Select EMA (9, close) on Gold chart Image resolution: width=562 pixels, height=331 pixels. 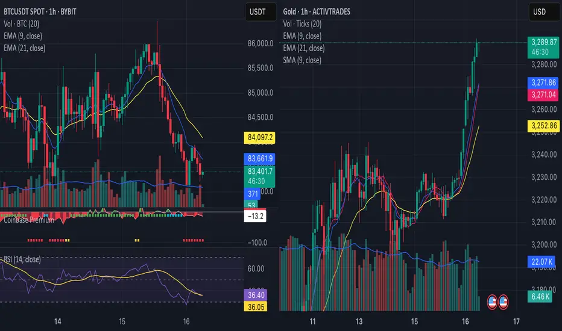pyautogui.click(x=302, y=36)
